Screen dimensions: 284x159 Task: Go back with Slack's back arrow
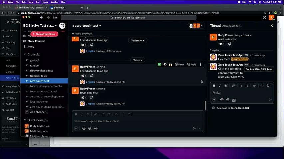pyautogui.click(x=42, y=18)
